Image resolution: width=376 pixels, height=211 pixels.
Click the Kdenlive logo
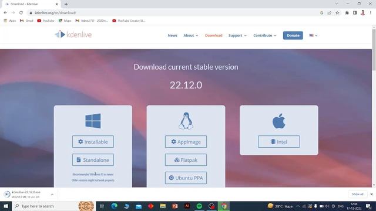coord(73,35)
